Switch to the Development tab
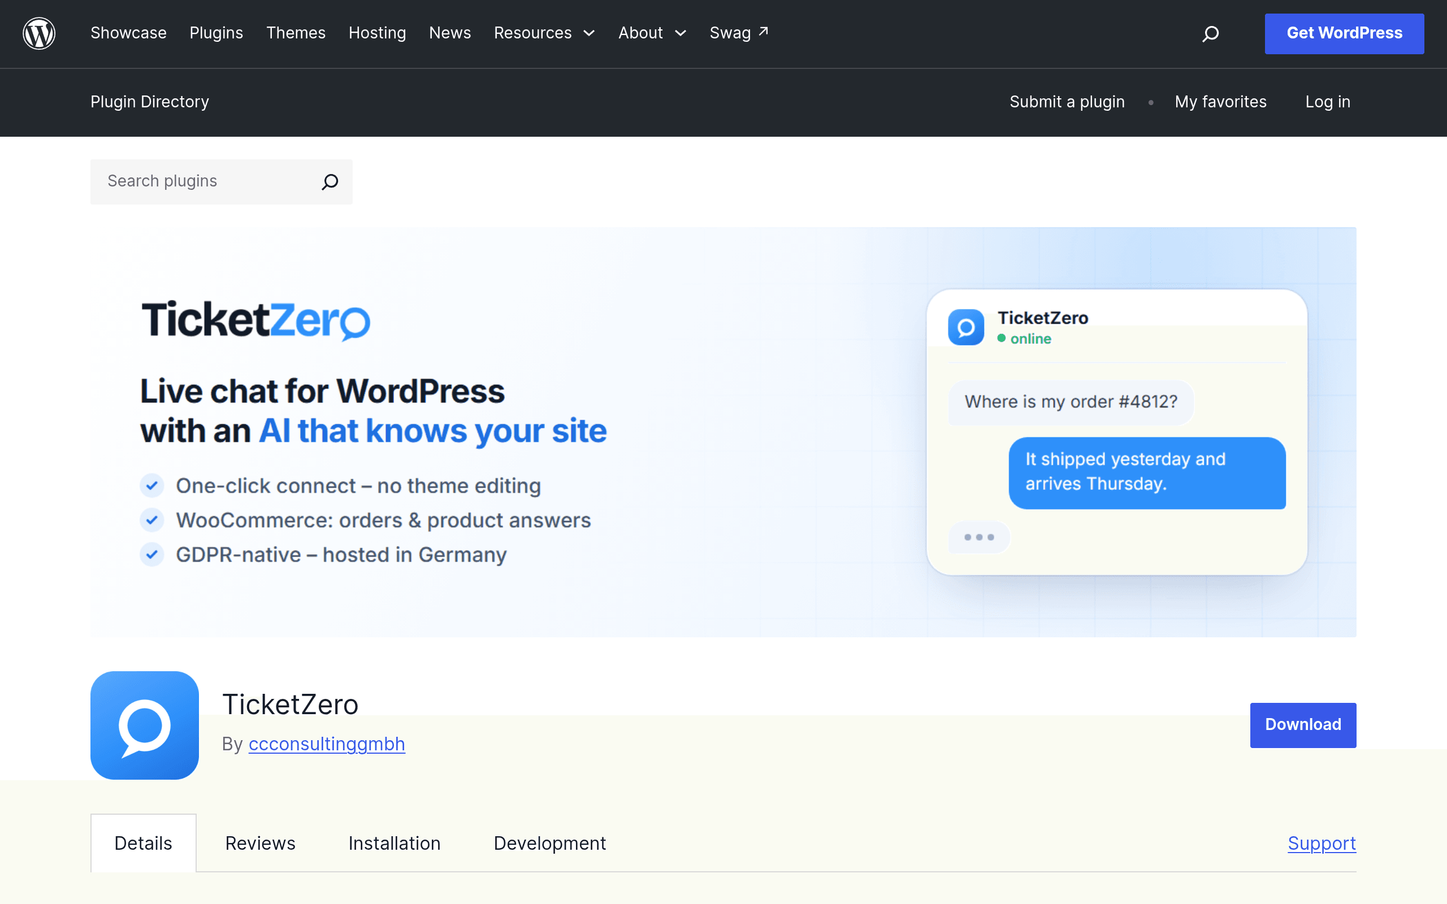The height and width of the screenshot is (904, 1447). click(x=549, y=843)
